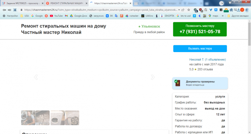Open a new tab with the plus button

pyautogui.click(x=136, y=3)
